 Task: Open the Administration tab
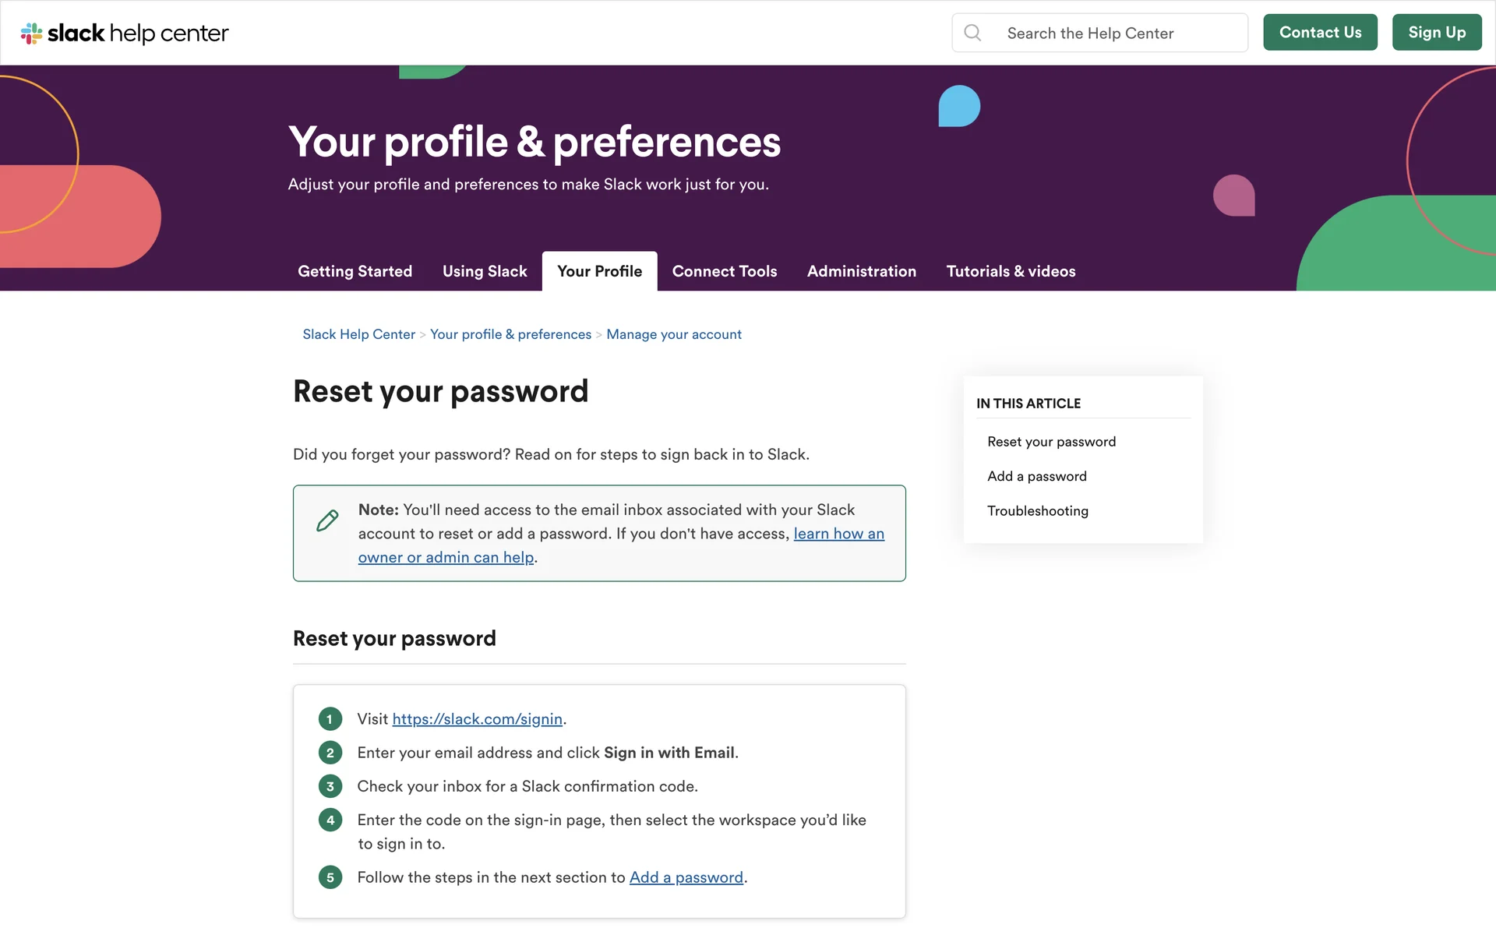pos(861,271)
